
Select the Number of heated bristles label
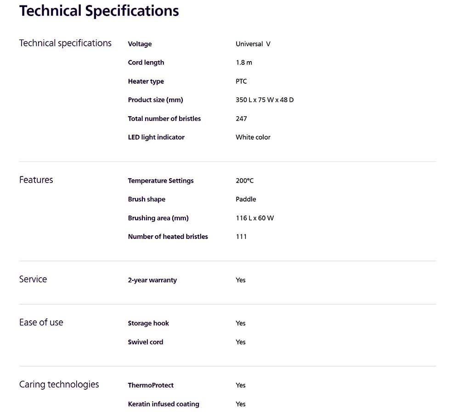click(168, 237)
